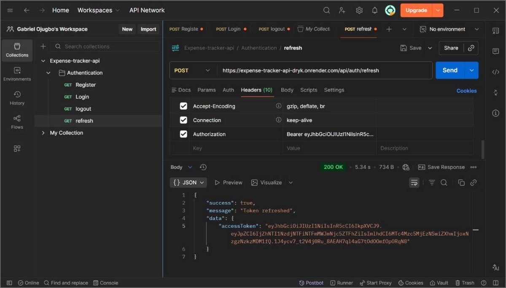This screenshot has width=506, height=288.
Task: Open the Workspaces dropdown
Action: pyautogui.click(x=99, y=10)
